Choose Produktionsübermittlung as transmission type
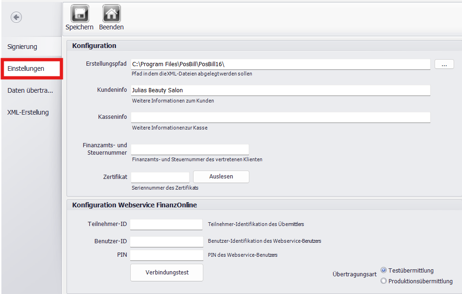462x294 pixels. click(x=384, y=281)
